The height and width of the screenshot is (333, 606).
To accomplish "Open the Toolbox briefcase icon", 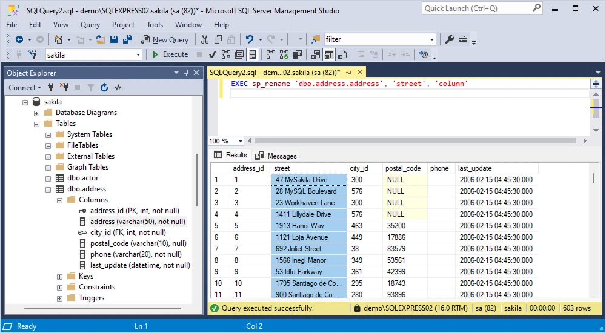I will pyautogui.click(x=463, y=39).
